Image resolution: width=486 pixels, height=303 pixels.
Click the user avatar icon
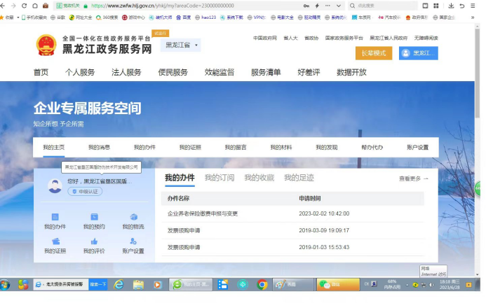point(54,185)
